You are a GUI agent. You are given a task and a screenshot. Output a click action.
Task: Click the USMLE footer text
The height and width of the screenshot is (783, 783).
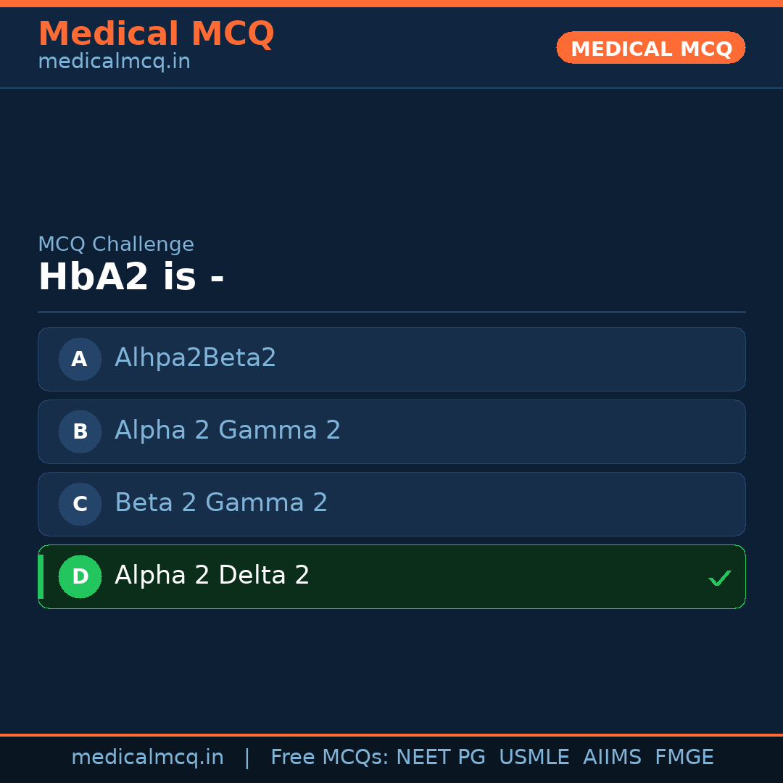[x=534, y=758]
